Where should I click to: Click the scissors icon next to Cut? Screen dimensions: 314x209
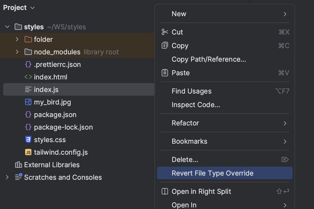(165, 32)
